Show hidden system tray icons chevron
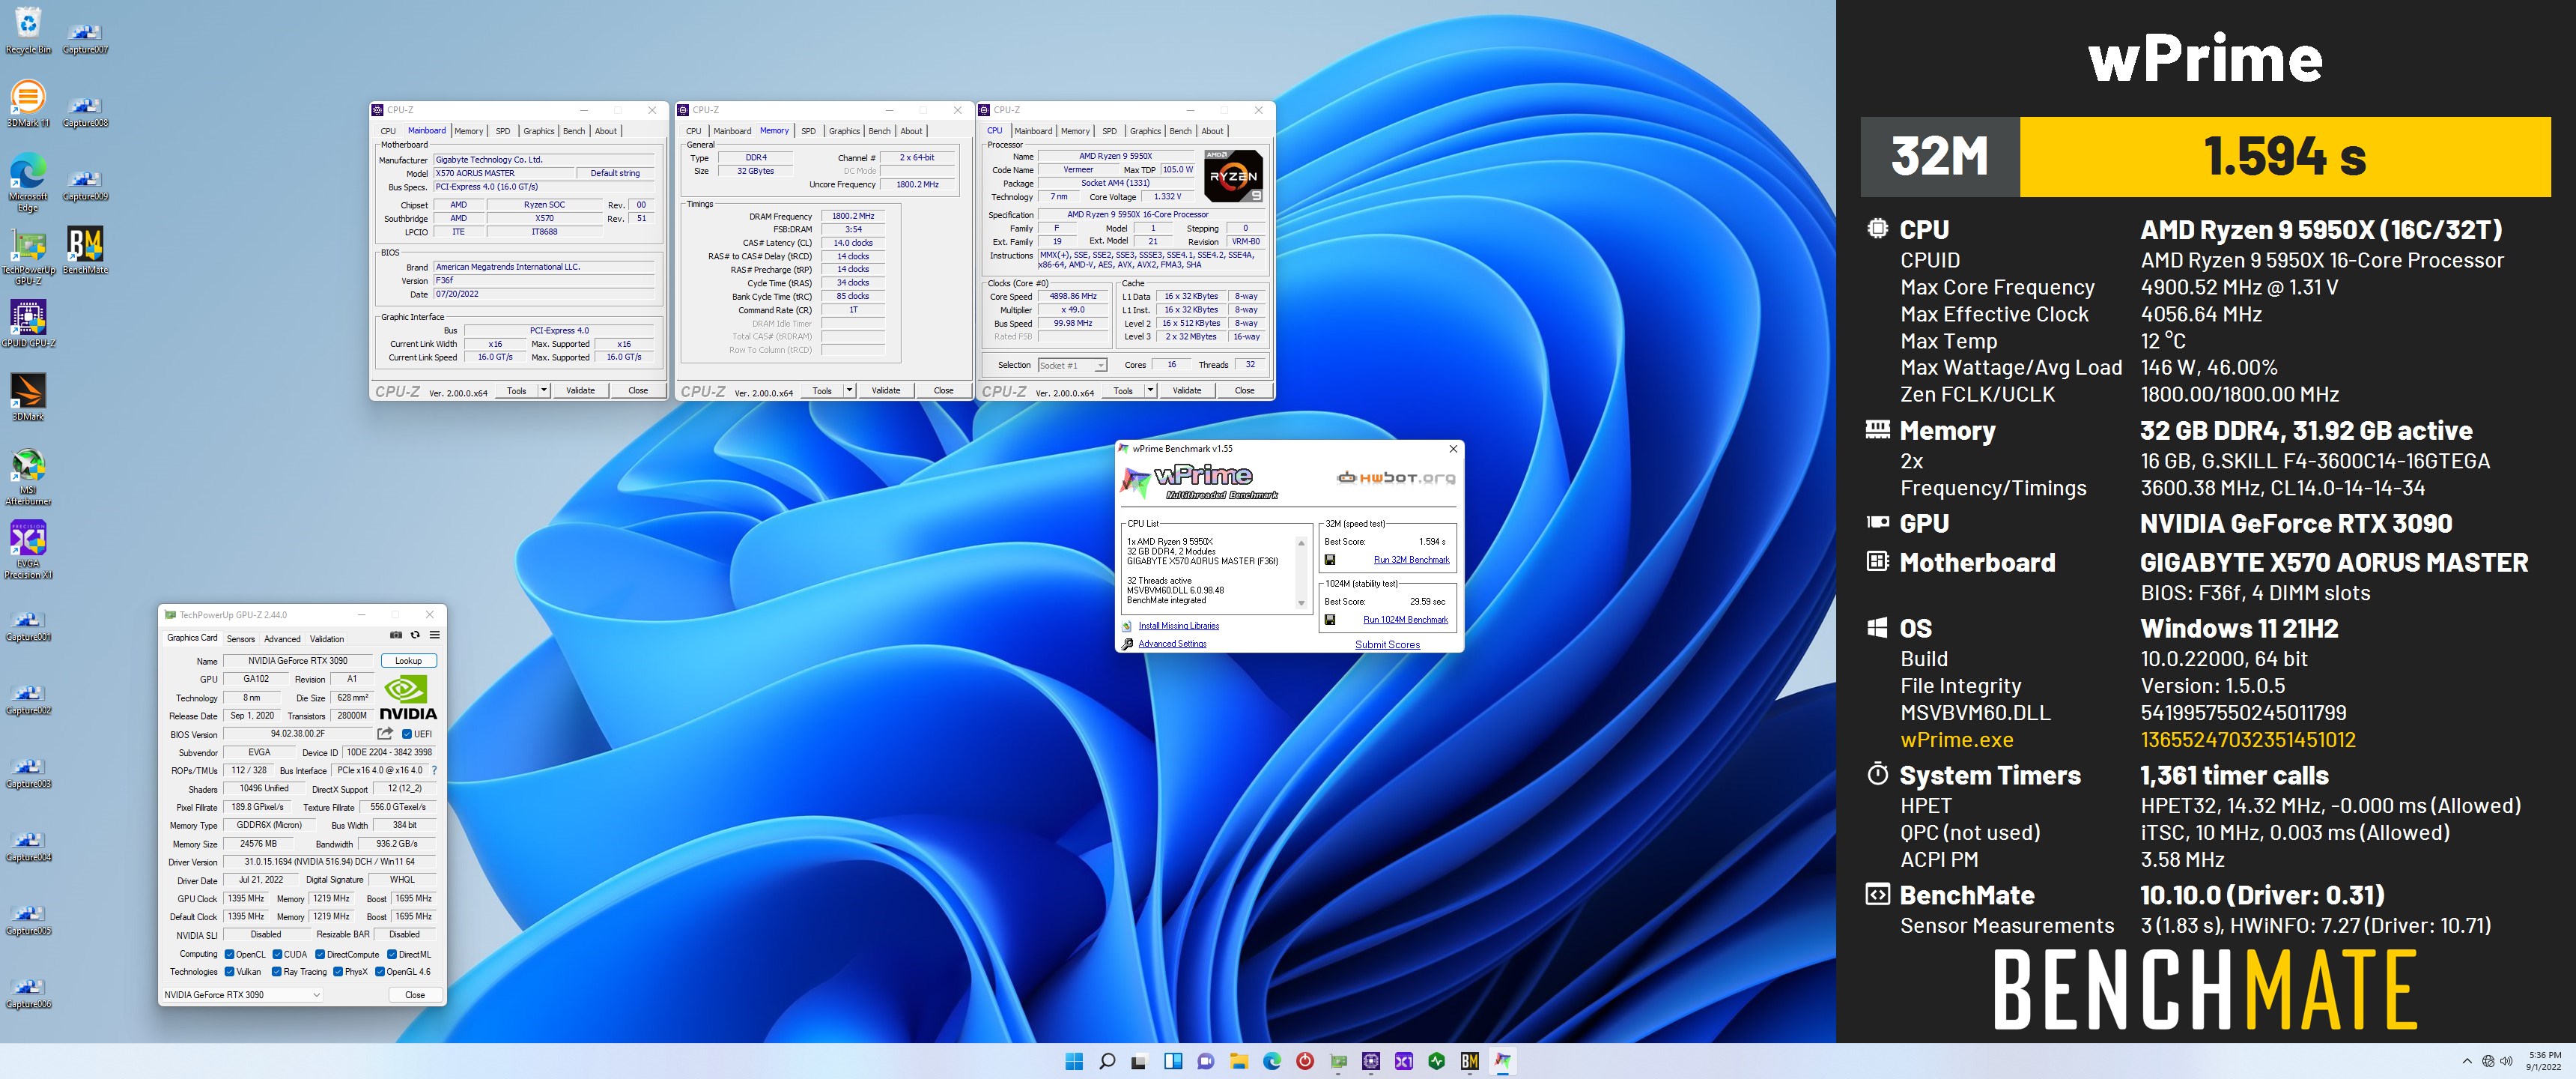 coord(2467,1061)
